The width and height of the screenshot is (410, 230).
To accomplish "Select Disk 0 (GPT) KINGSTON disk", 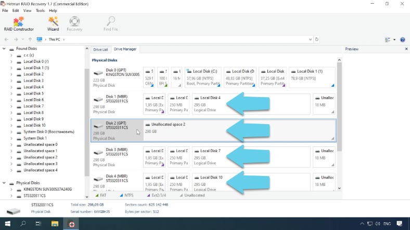I will pos(117,77).
